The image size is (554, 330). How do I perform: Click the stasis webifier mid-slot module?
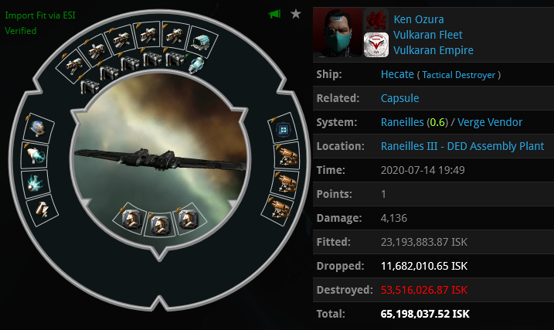tap(36, 155)
